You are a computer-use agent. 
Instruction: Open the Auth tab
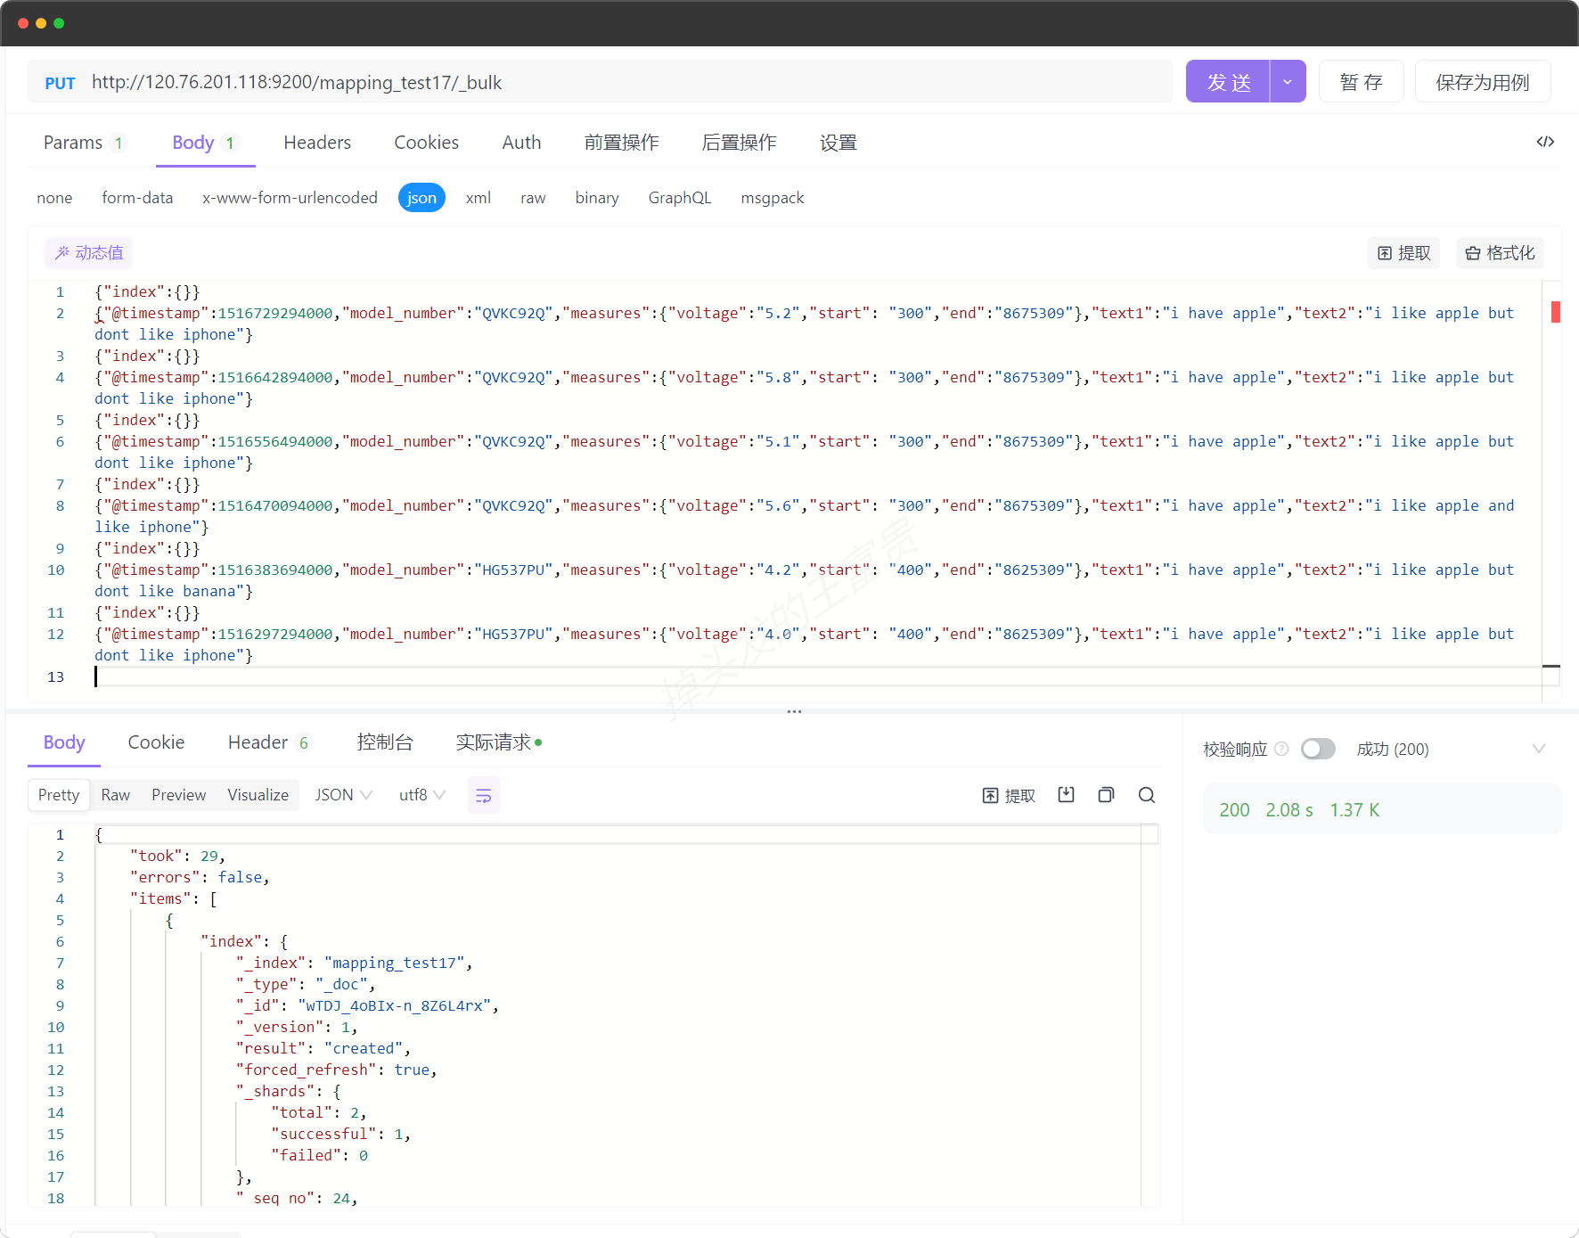521,143
